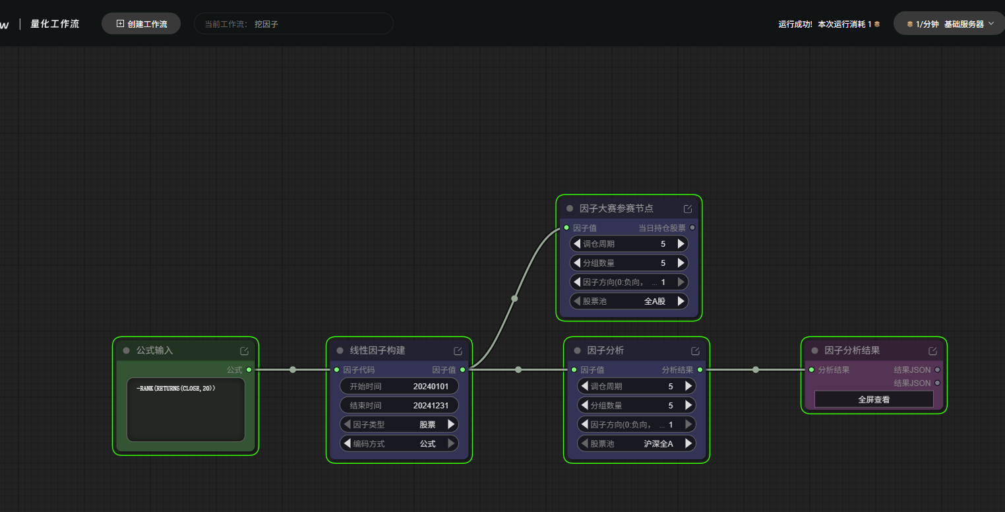The height and width of the screenshot is (512, 1005).
Task: Click edit icon on 因子分析 node
Action: (x=696, y=351)
